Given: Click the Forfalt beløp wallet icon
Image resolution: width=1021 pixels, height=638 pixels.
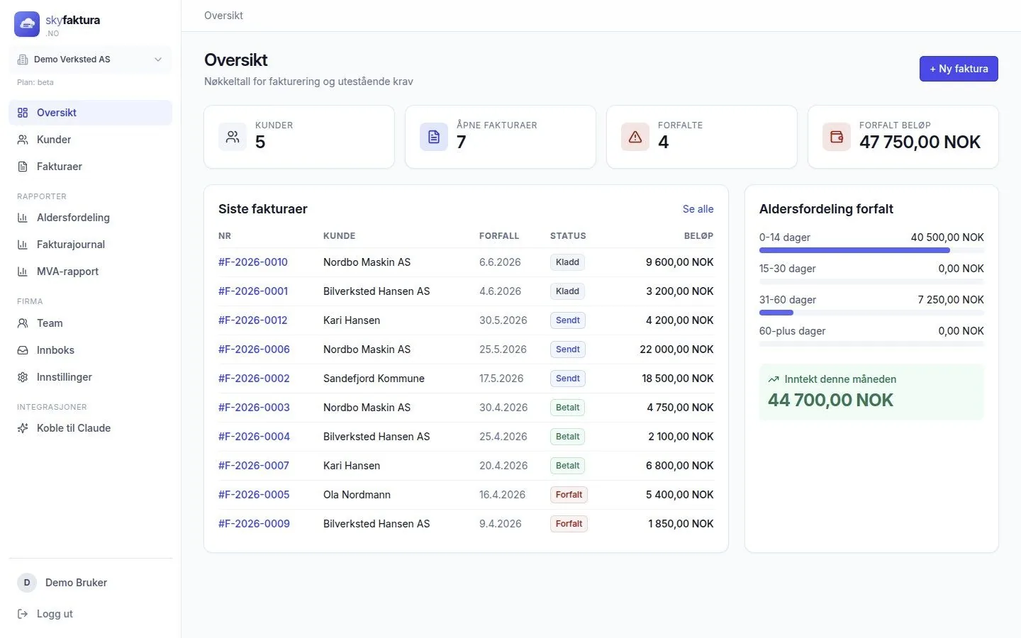Looking at the screenshot, I should coord(837,137).
